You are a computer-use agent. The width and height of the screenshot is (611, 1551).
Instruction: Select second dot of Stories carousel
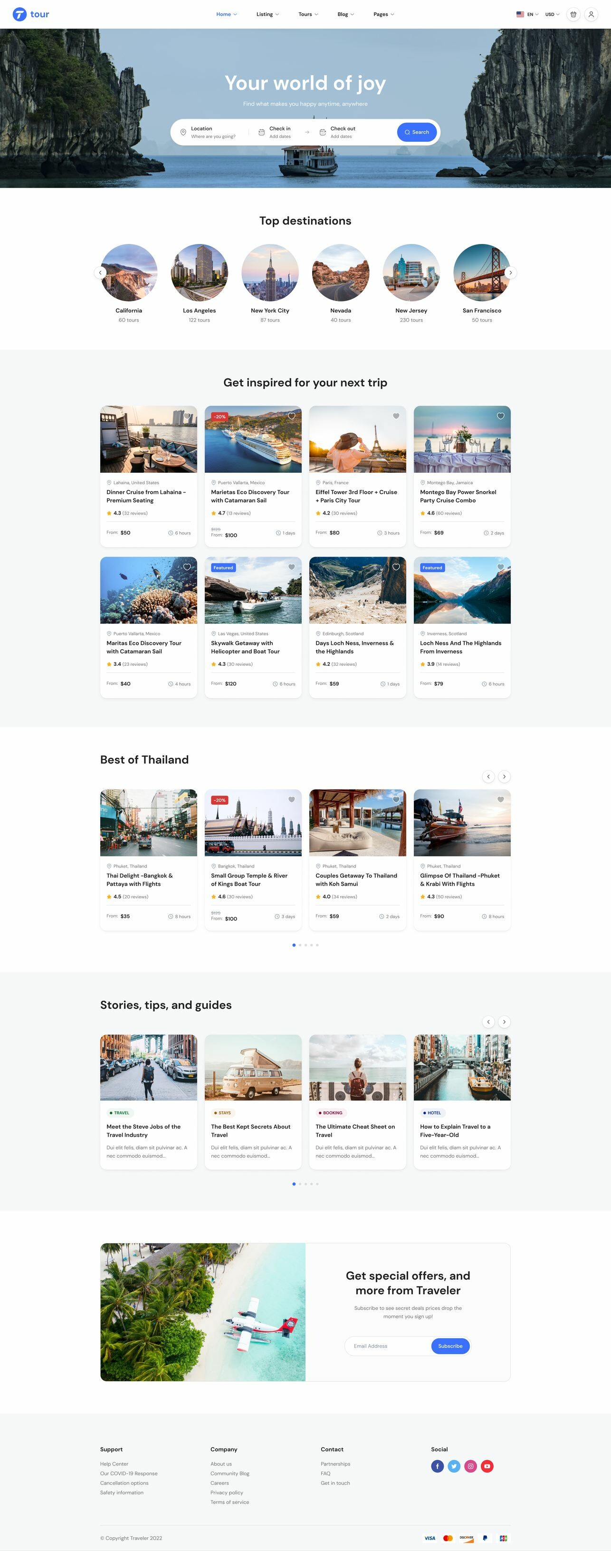[300, 1184]
